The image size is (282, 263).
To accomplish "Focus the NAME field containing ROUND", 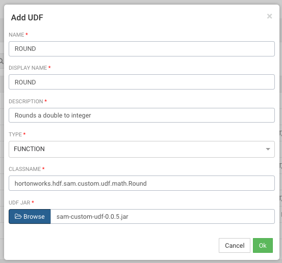I will pos(142,49).
